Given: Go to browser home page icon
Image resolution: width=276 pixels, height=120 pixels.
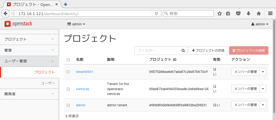Looking at the screenshot, I should (258, 13).
